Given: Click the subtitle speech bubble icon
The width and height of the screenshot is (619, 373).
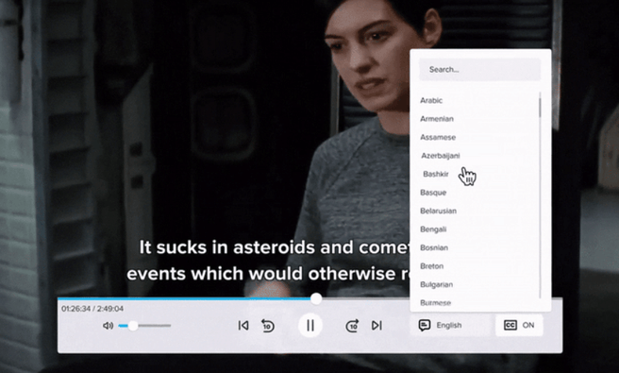Looking at the screenshot, I should [x=425, y=325].
